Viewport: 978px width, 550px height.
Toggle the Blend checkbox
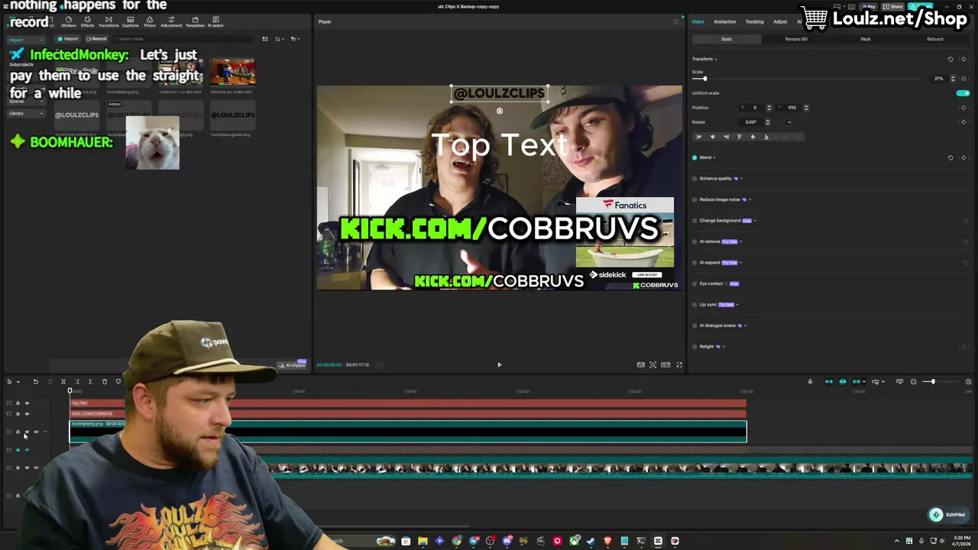coord(695,157)
